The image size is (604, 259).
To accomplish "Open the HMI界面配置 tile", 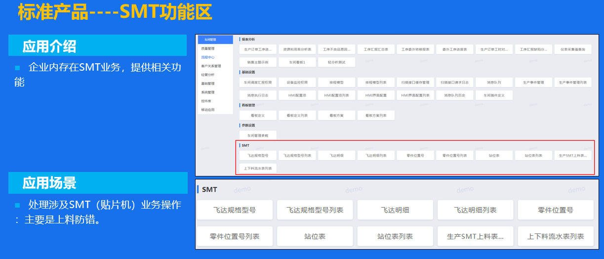I will [x=376, y=95].
